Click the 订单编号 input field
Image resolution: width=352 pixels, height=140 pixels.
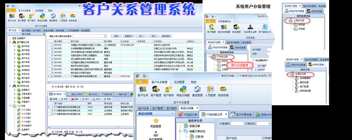[237, 124]
